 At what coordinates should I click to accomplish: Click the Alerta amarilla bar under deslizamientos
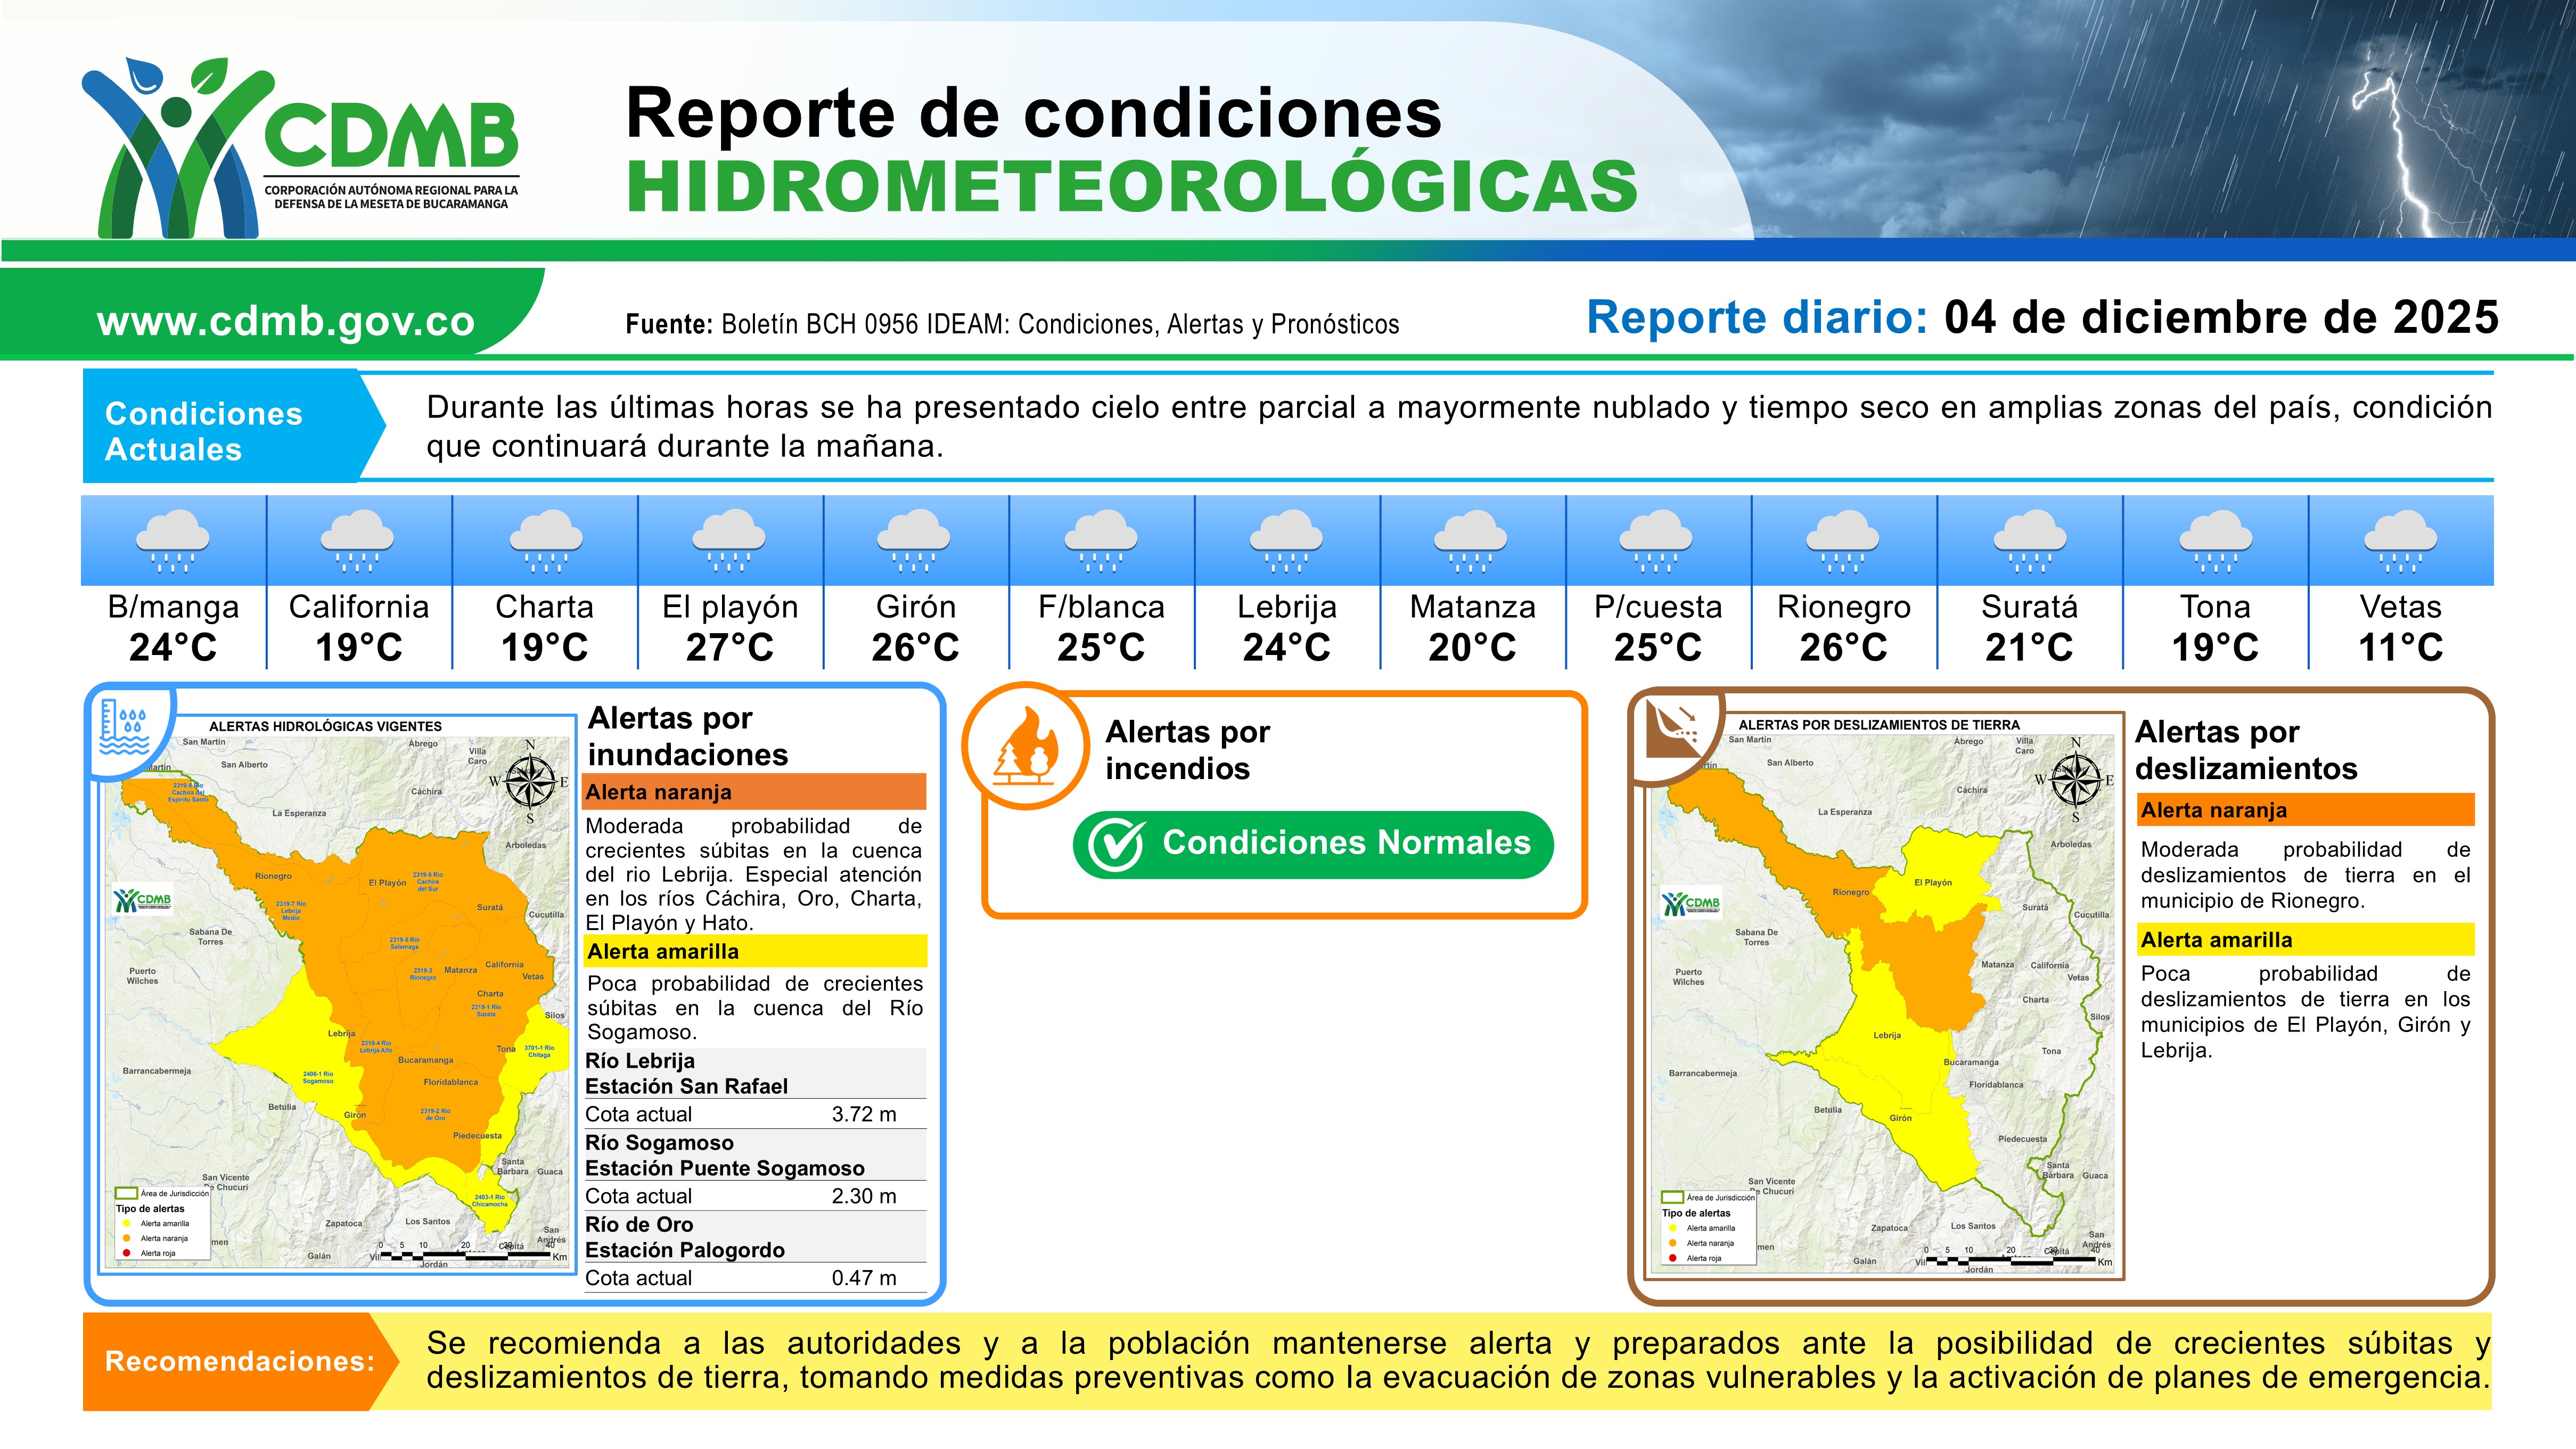tap(2306, 940)
